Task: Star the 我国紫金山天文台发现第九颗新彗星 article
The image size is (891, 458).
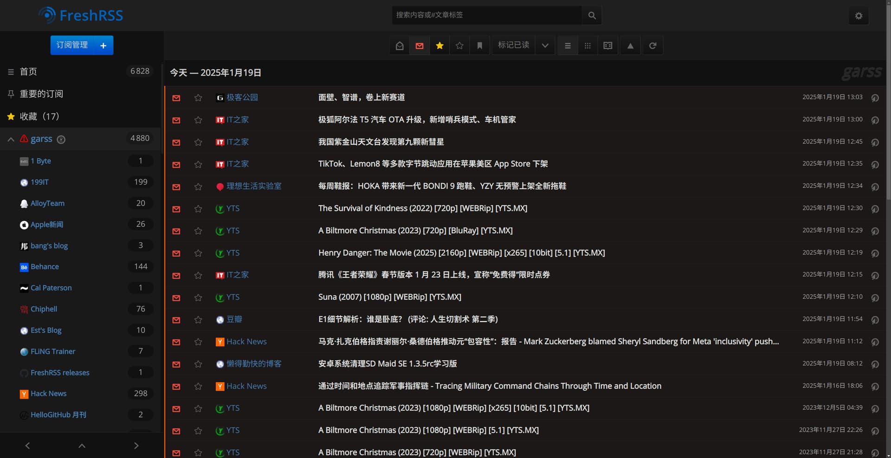Action: coord(198,142)
